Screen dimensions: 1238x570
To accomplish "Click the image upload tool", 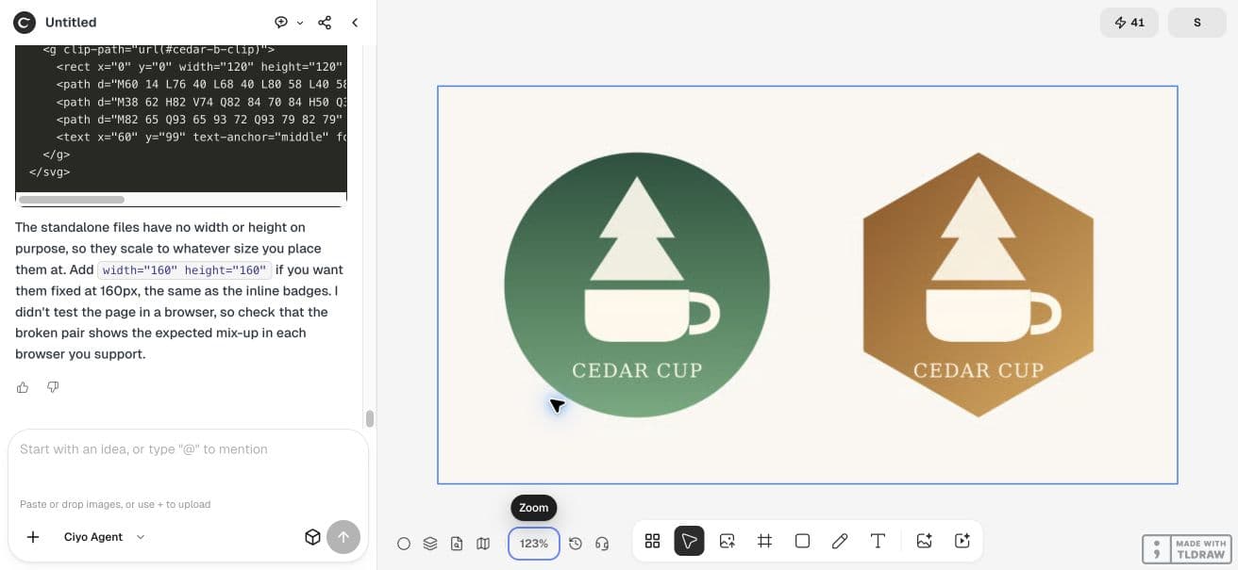I will point(728,541).
